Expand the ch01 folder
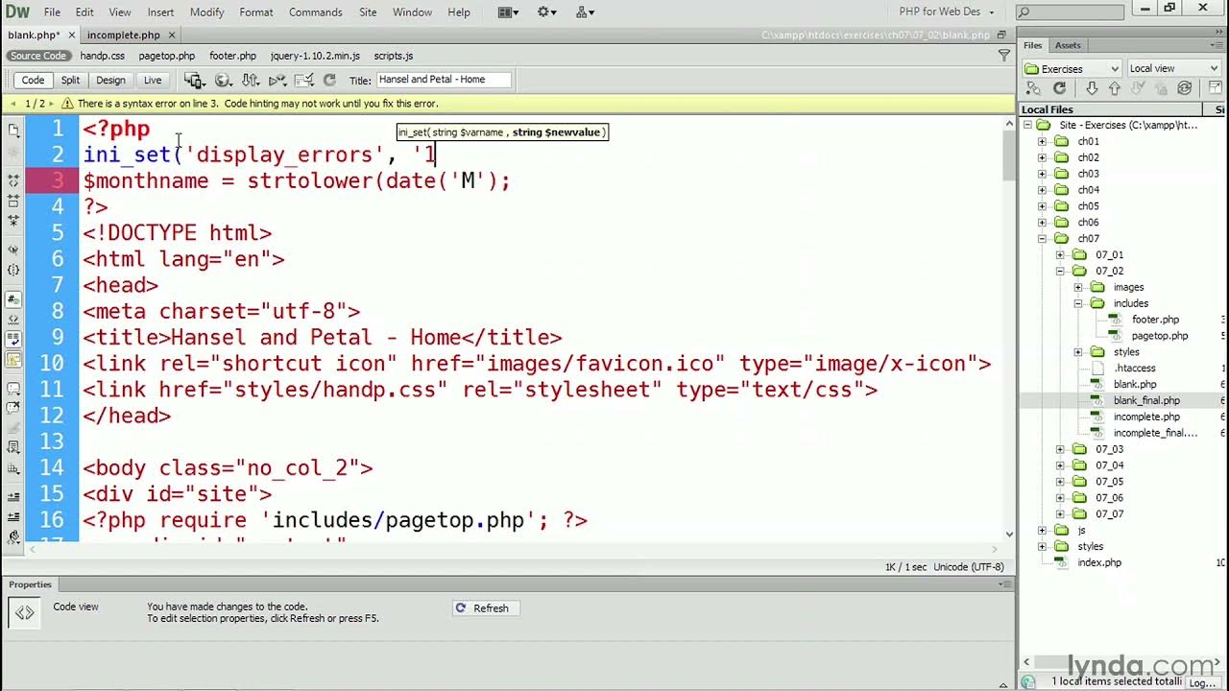This screenshot has height=691, width=1229. (x=1042, y=141)
